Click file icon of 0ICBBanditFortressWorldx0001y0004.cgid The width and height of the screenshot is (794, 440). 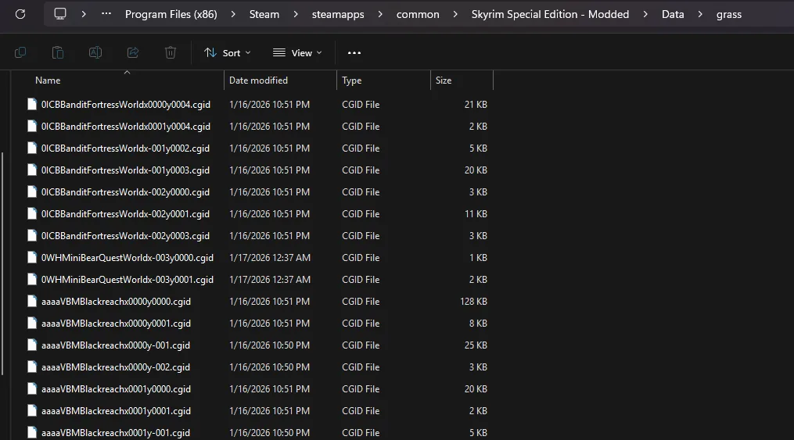[32, 126]
